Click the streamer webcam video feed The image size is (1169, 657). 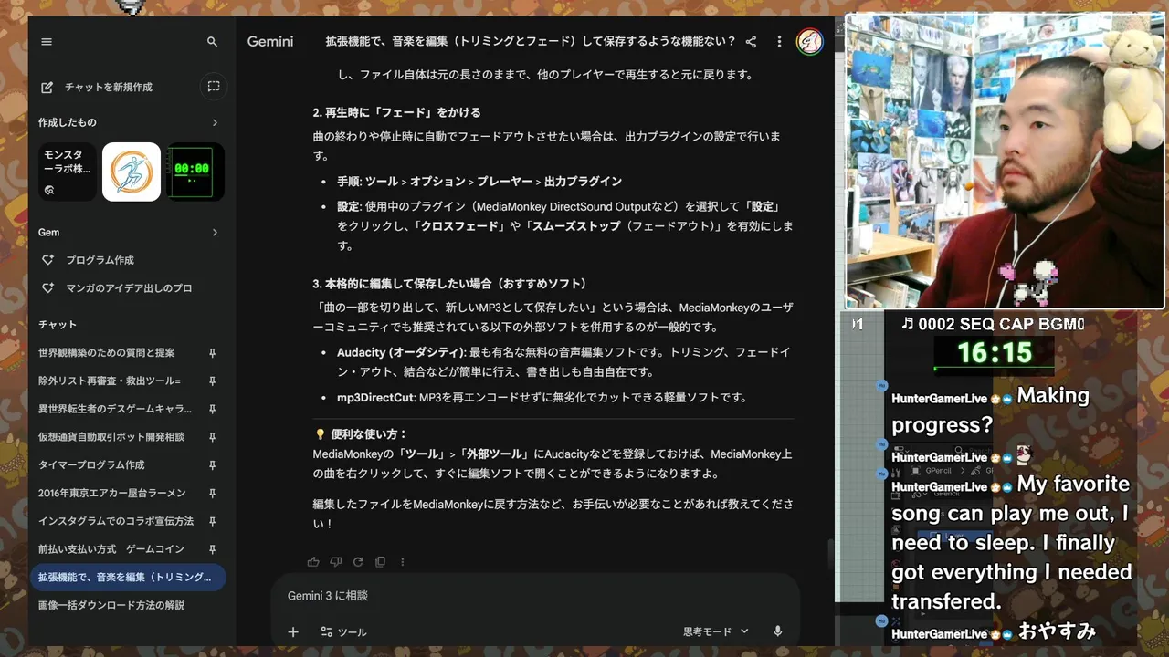1005,162
